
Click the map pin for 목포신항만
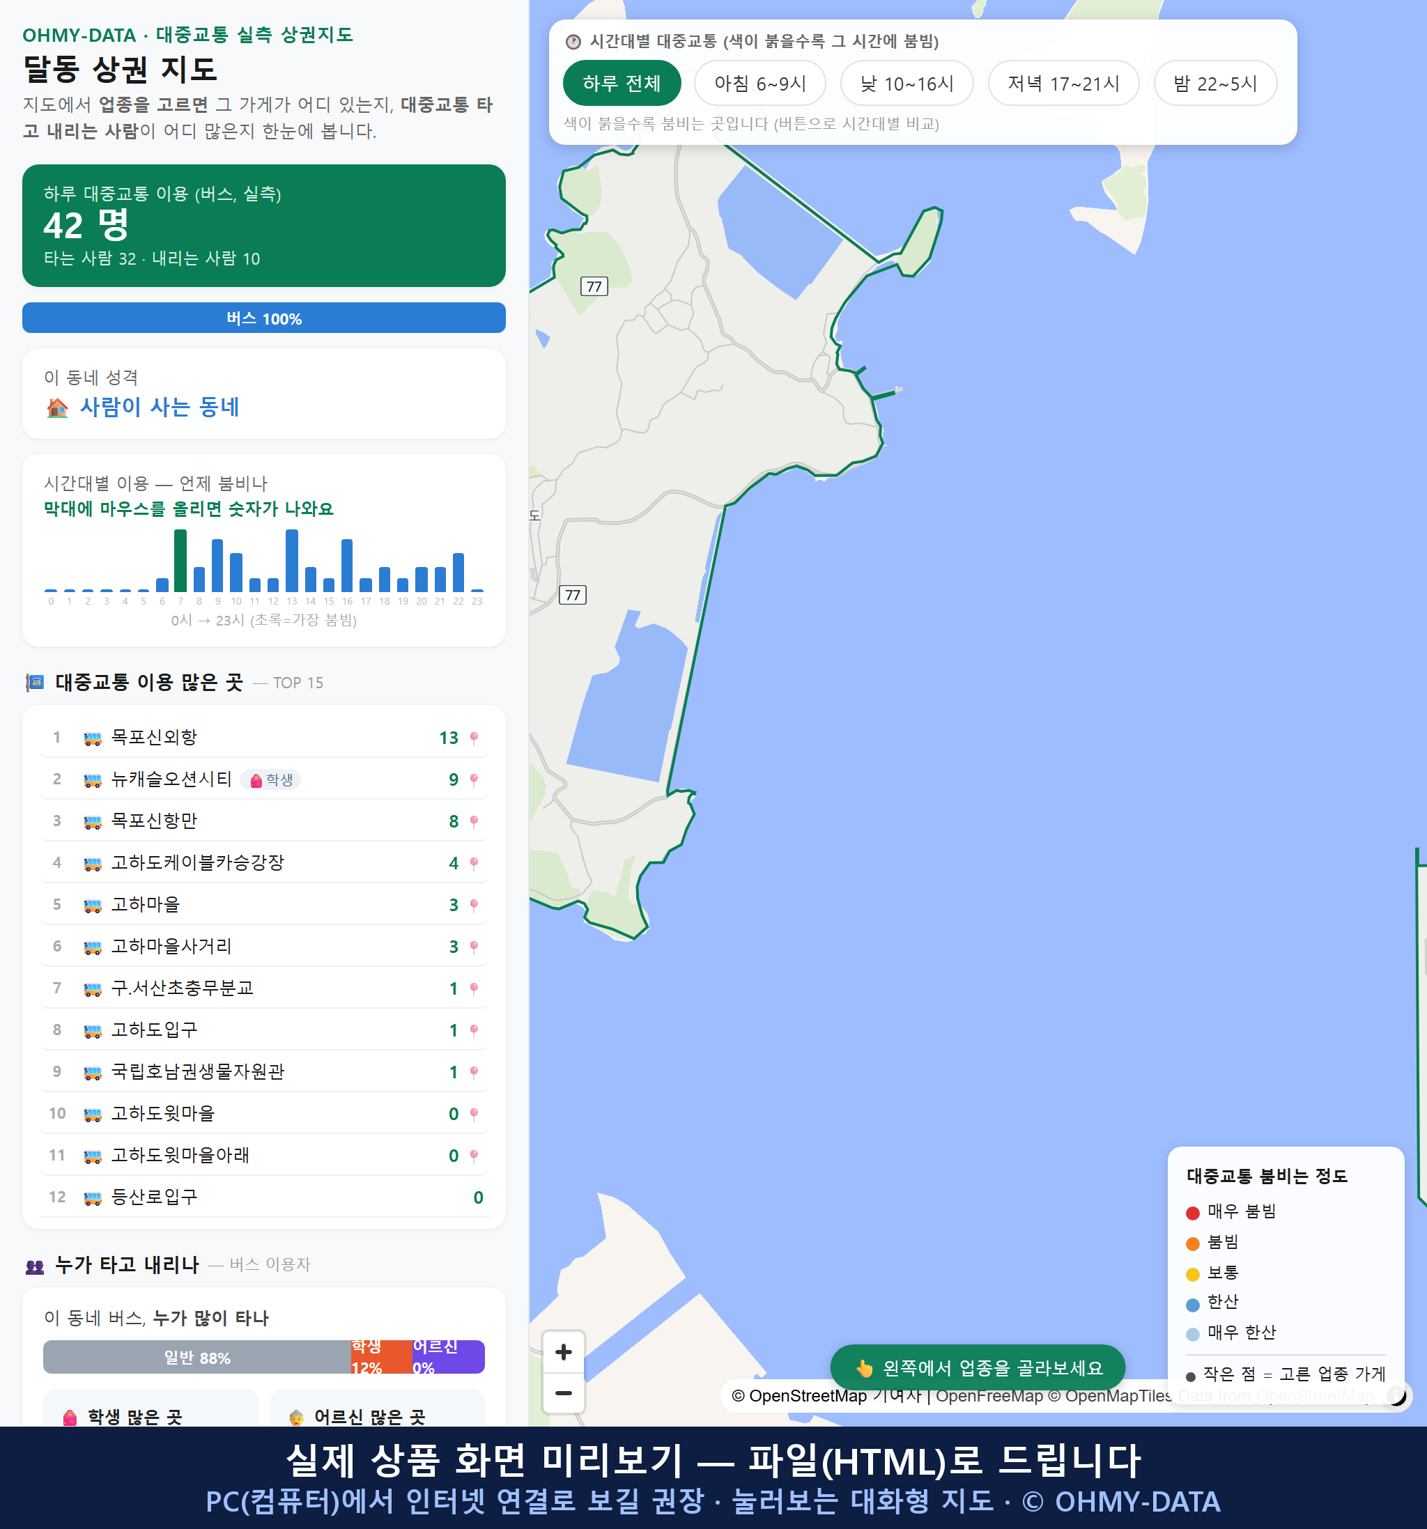pos(474,821)
